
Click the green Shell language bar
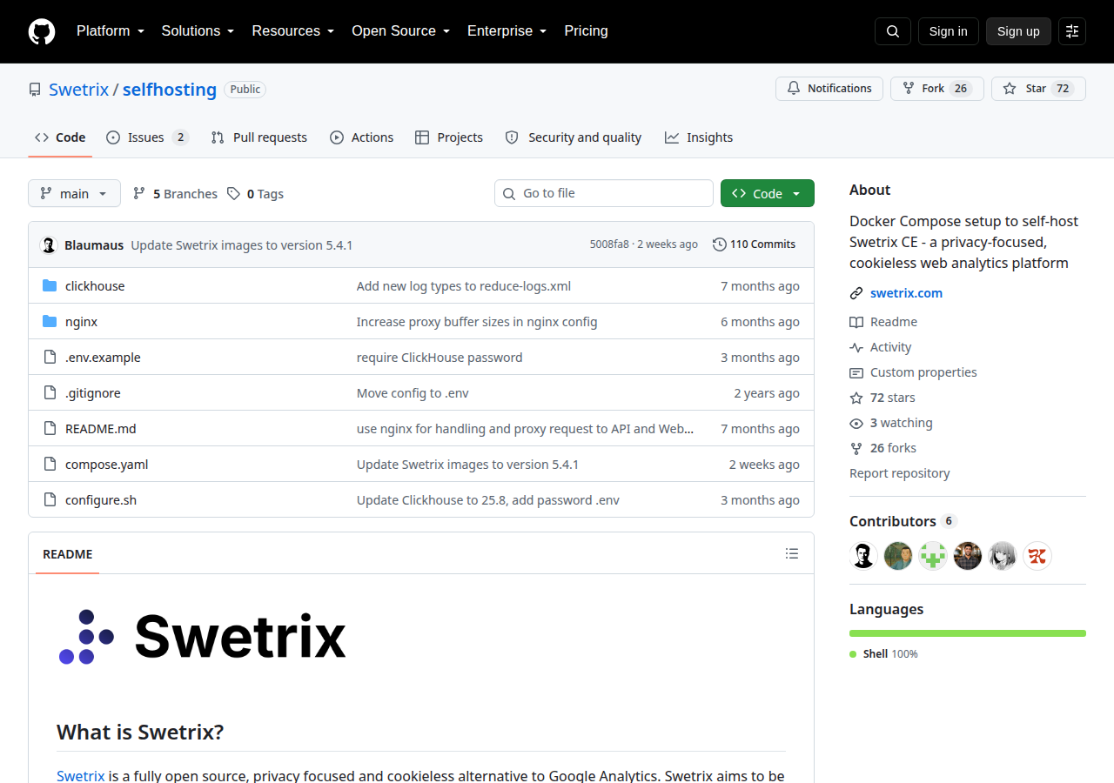coord(968,633)
